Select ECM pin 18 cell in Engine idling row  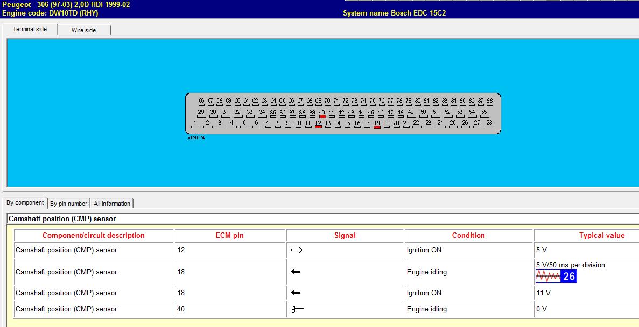(230, 272)
